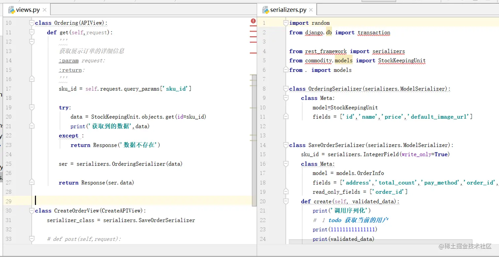Click 'transaction' in the django.db import line
The height and width of the screenshot is (257, 499).
pyautogui.click(x=374, y=32)
